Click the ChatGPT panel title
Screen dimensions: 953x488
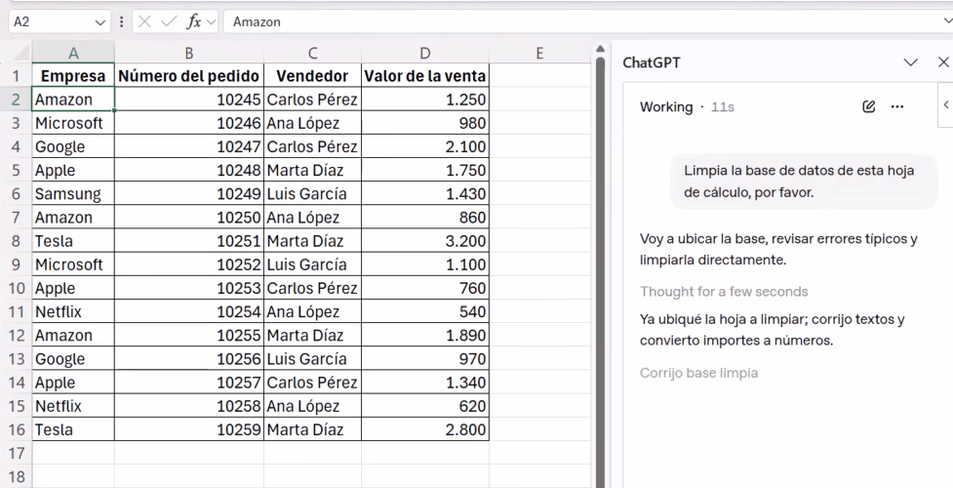652,62
